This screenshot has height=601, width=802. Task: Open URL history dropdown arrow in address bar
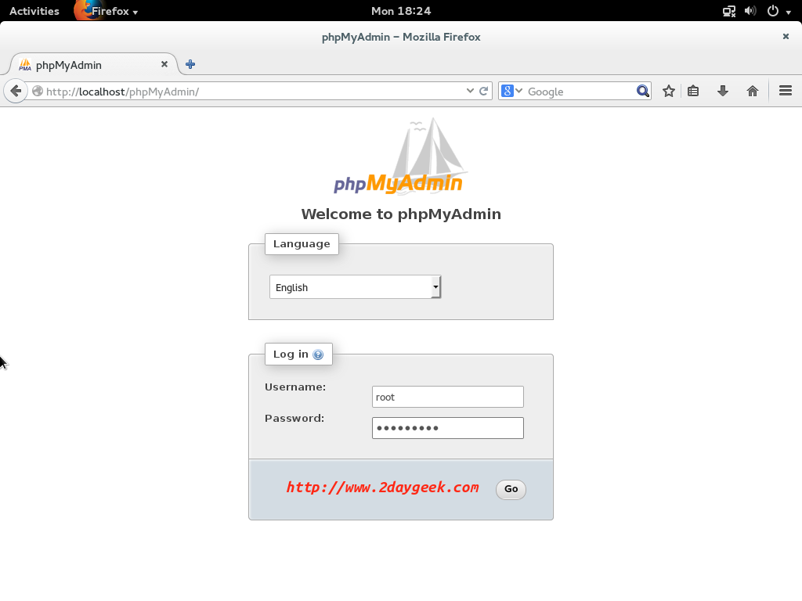470,91
